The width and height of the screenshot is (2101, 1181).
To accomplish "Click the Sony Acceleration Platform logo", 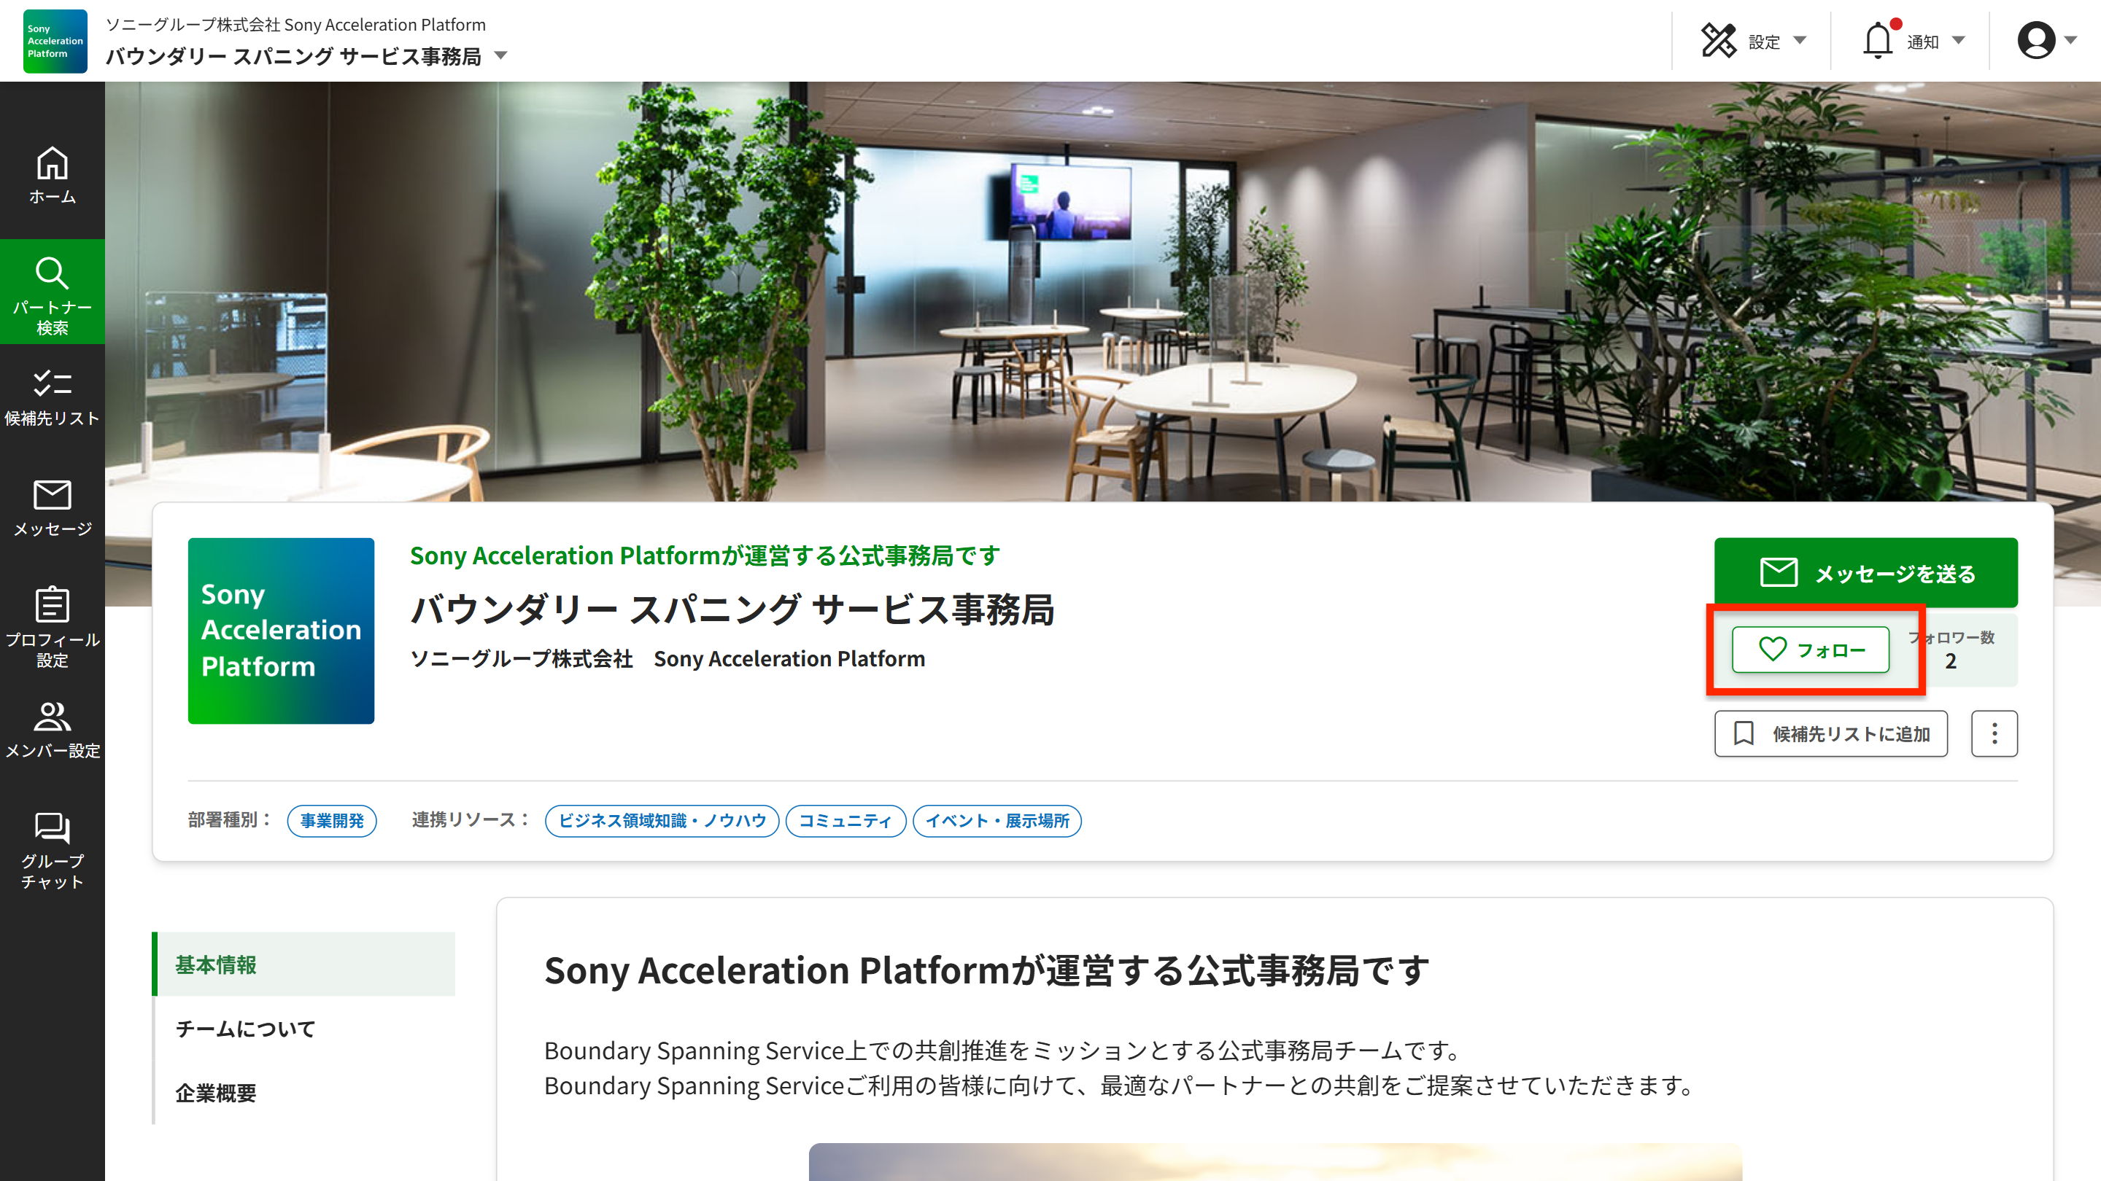I will click(54, 41).
